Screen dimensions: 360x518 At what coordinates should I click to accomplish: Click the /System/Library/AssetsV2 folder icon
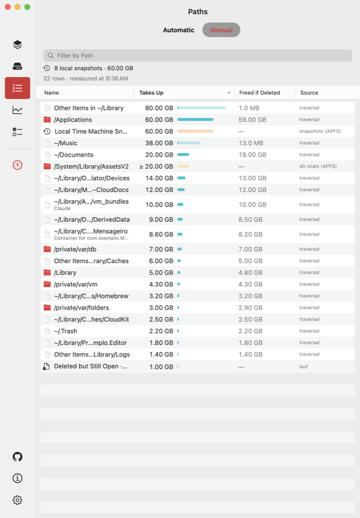coord(47,166)
